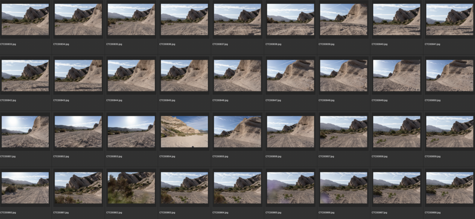Click the CTC00852.jpg filename text
The height and width of the screenshot is (219, 475).
coord(61,156)
